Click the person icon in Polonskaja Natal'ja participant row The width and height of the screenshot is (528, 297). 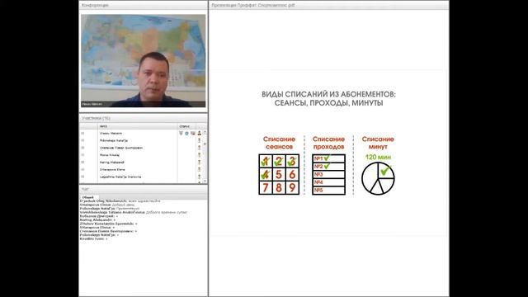point(200,140)
